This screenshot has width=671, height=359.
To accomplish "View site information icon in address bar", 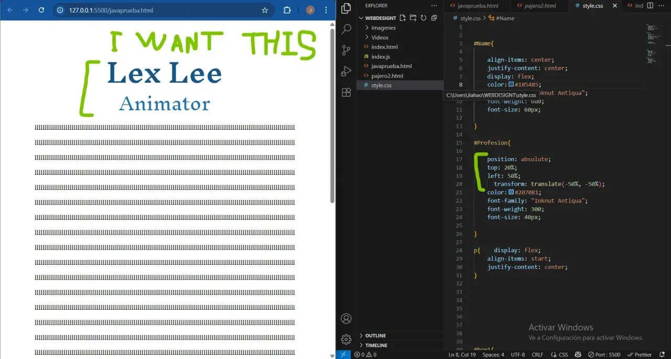I will coord(60,10).
